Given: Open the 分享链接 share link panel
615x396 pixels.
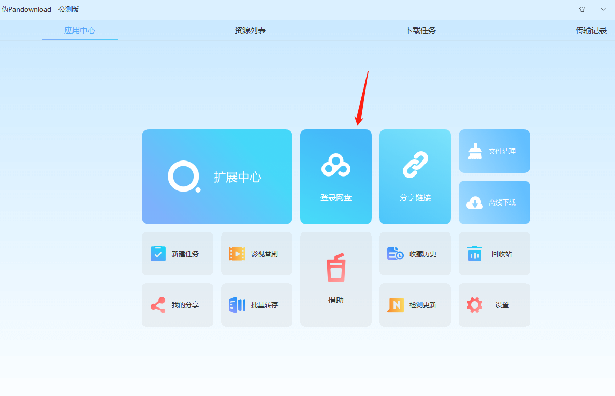Looking at the screenshot, I should (x=415, y=177).
